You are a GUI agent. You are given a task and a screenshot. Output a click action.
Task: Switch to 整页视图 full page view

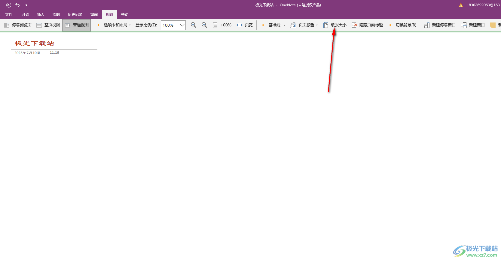[48, 25]
